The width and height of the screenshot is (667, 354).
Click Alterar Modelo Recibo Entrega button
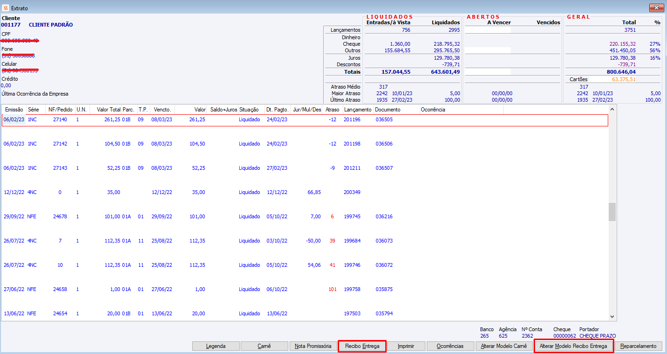coord(573,346)
